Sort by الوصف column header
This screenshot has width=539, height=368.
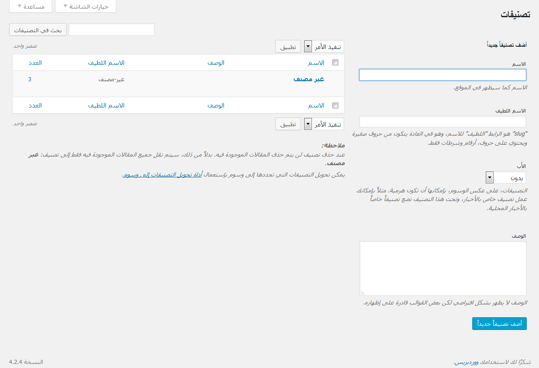216,63
